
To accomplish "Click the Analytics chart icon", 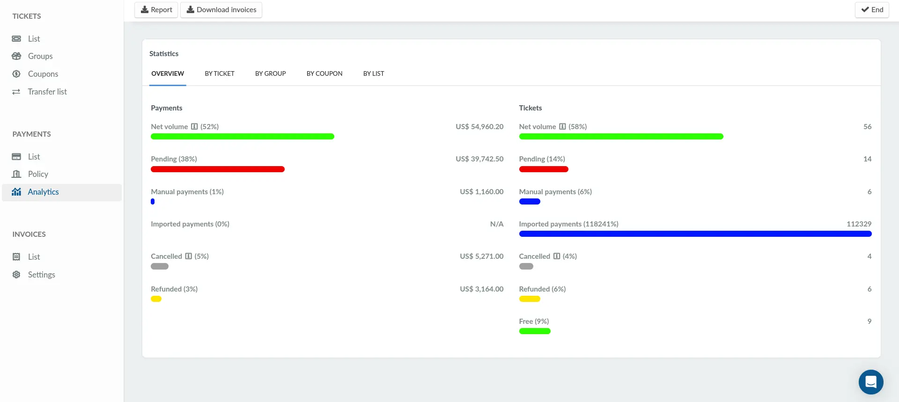I will pyautogui.click(x=16, y=192).
